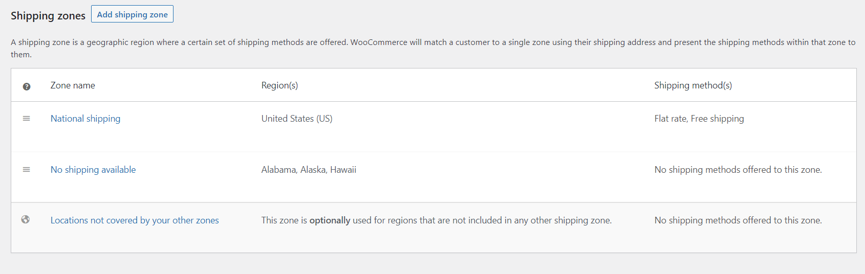Click the No shipping available row's methods message
865x274 pixels.
[x=738, y=170]
